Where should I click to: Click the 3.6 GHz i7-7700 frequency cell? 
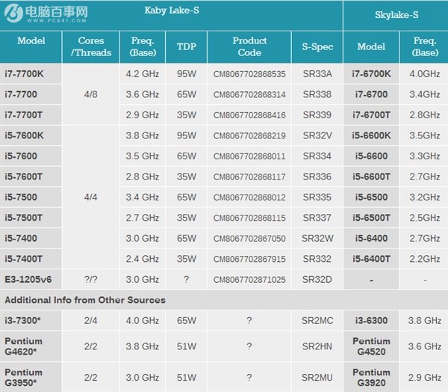pyautogui.click(x=143, y=94)
